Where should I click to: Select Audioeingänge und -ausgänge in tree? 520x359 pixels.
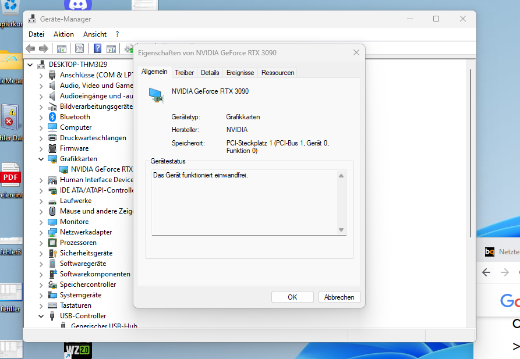click(x=96, y=96)
